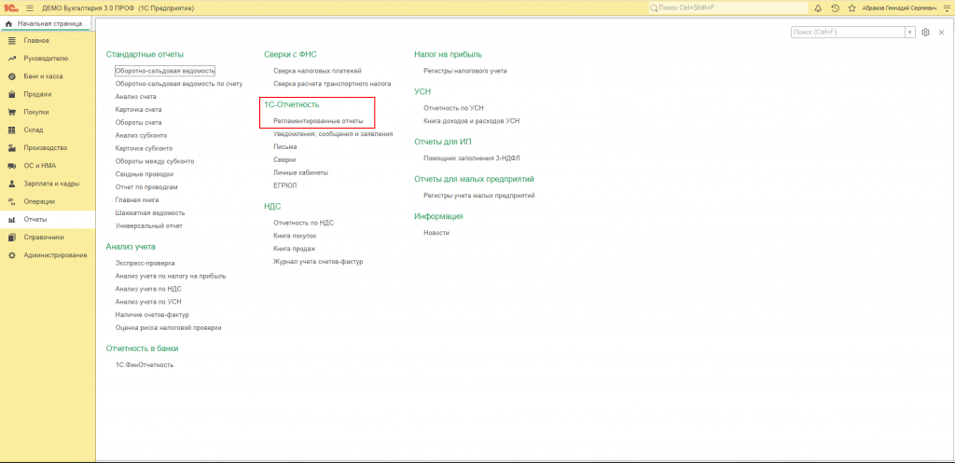Open Оборотно-сальдовая ведомость по счету
Viewport: 955px width, 463px height.
tap(179, 83)
